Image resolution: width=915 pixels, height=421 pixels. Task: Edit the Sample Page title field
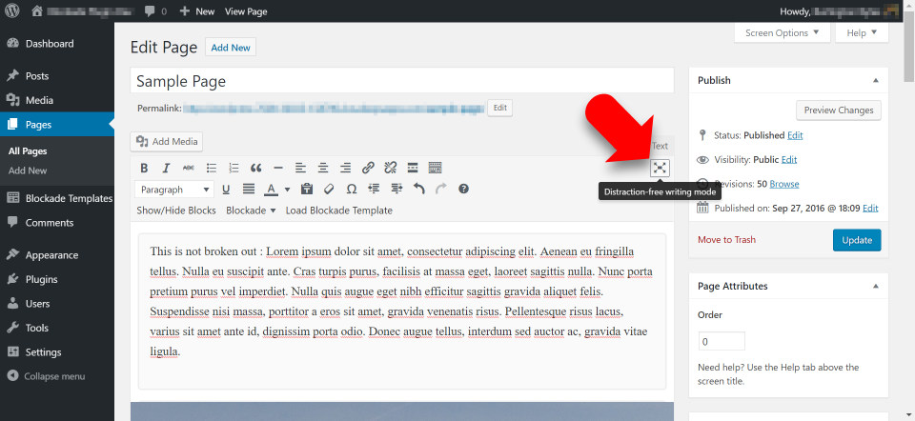(402, 81)
